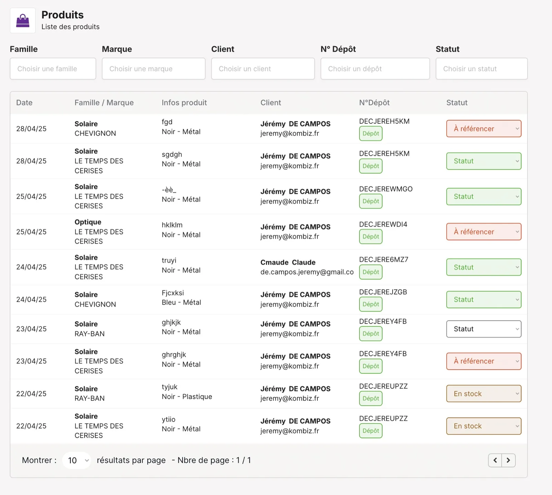Click the Dépôt badge under DECJEREWDI4
Image resolution: width=552 pixels, height=495 pixels.
(371, 237)
